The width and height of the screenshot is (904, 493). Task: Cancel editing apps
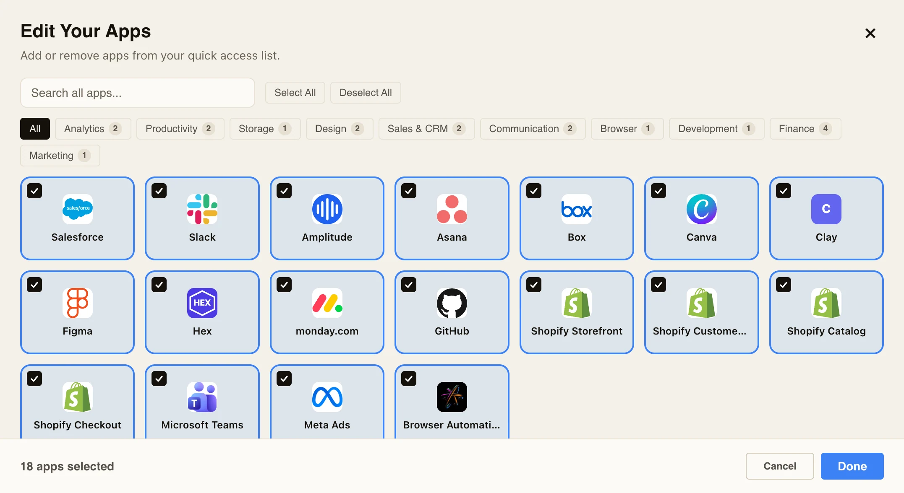point(779,466)
